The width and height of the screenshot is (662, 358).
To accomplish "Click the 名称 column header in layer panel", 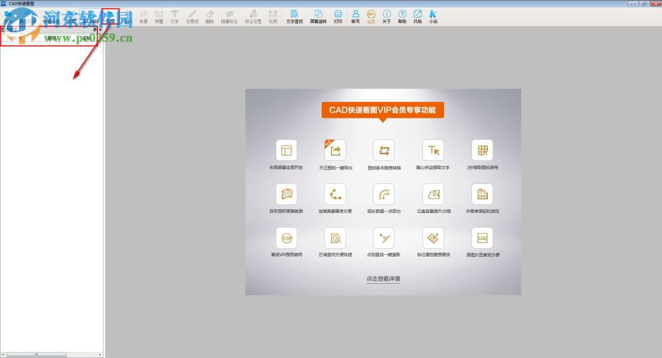I will coord(86,38).
